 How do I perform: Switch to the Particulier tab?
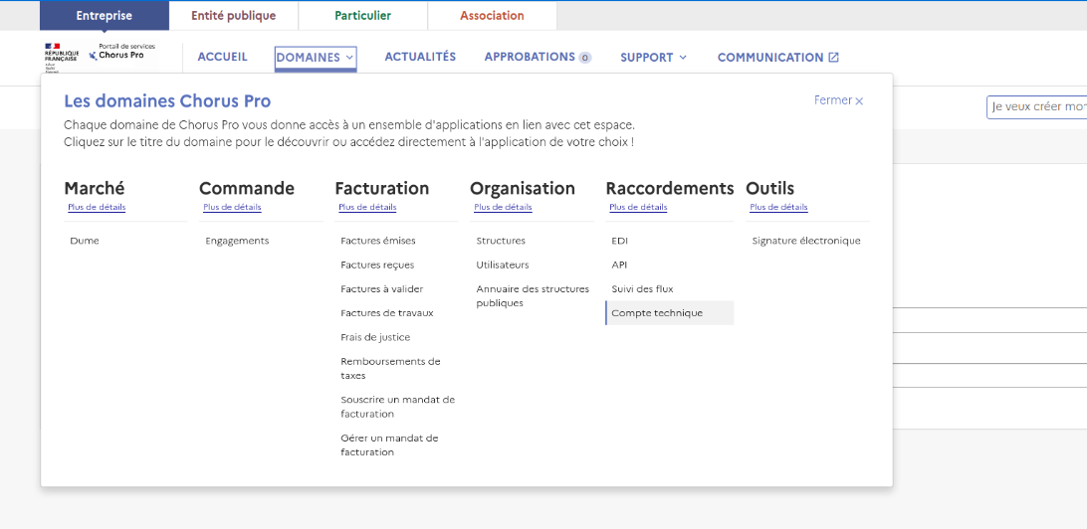click(362, 16)
